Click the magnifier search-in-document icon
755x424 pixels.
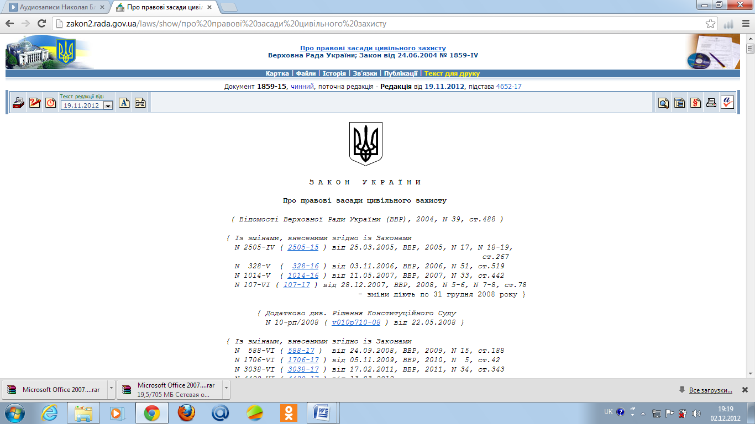click(x=664, y=103)
